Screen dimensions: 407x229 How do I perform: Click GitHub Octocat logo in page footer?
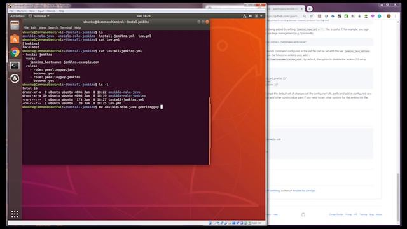pyautogui.click(x=303, y=214)
